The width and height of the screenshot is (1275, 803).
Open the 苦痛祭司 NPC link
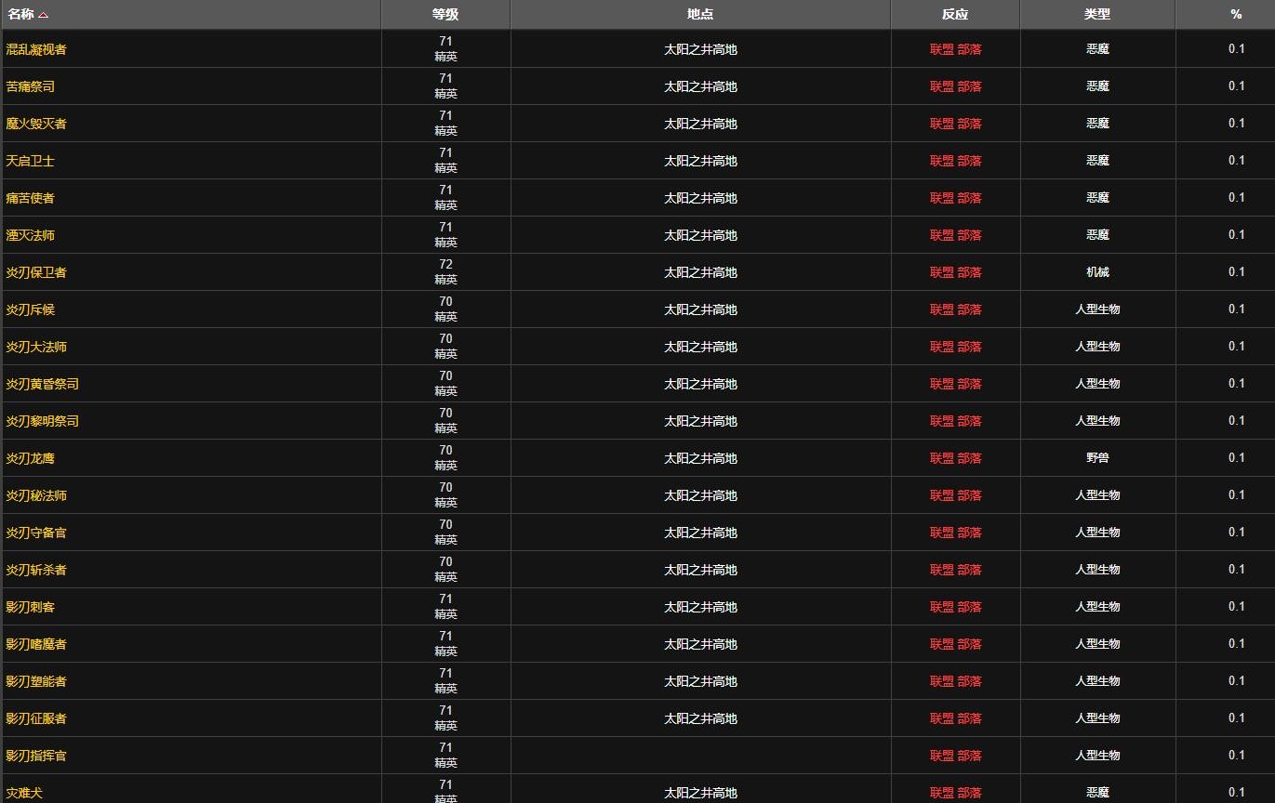pos(30,86)
